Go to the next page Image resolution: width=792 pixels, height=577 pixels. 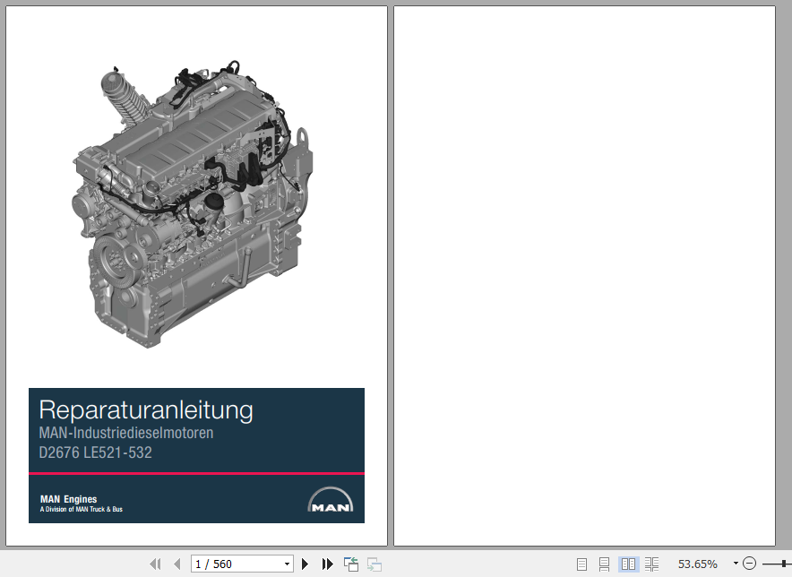click(x=305, y=564)
